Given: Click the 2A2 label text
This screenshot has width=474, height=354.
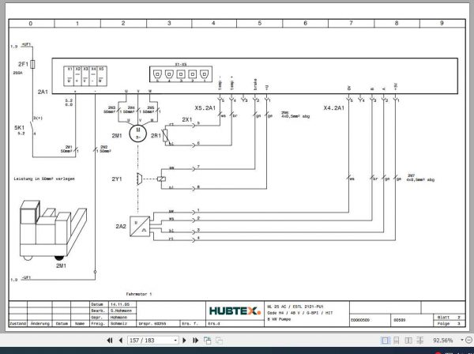Looking at the screenshot, I should (x=121, y=226).
